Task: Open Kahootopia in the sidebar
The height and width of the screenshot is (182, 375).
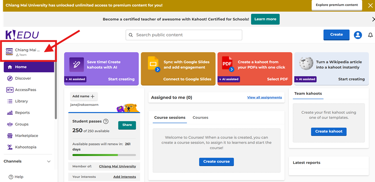Action: 26,147
